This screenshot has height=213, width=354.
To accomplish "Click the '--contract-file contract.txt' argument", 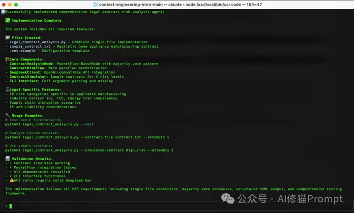I will 111,137.
